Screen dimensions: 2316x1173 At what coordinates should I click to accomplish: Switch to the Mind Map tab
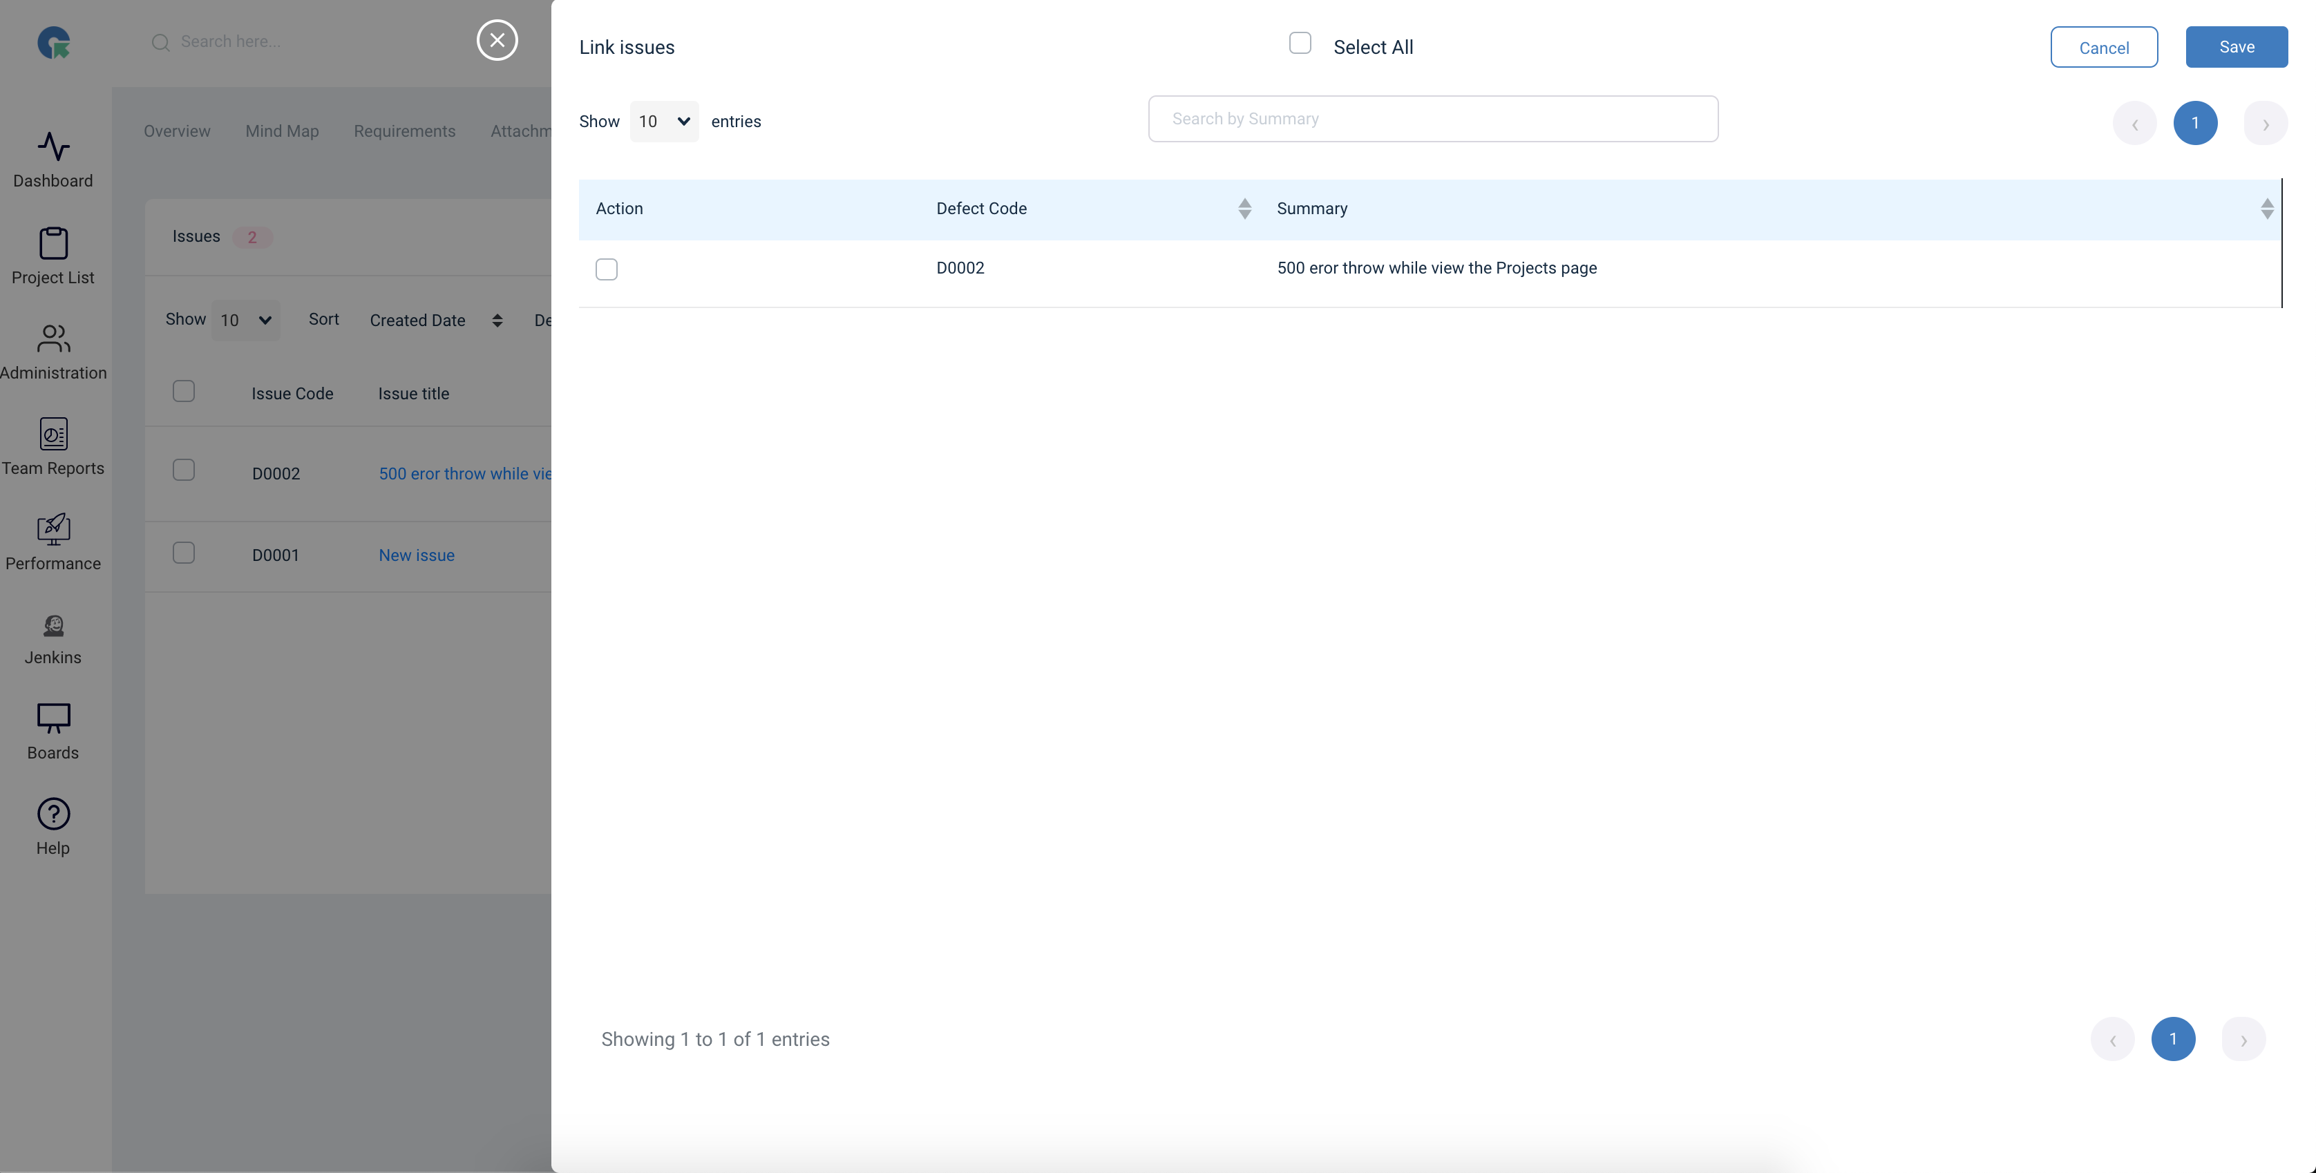tap(283, 131)
